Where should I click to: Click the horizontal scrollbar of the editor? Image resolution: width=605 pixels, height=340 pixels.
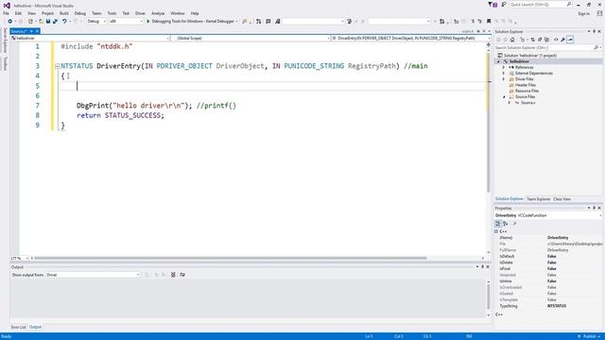point(231,258)
